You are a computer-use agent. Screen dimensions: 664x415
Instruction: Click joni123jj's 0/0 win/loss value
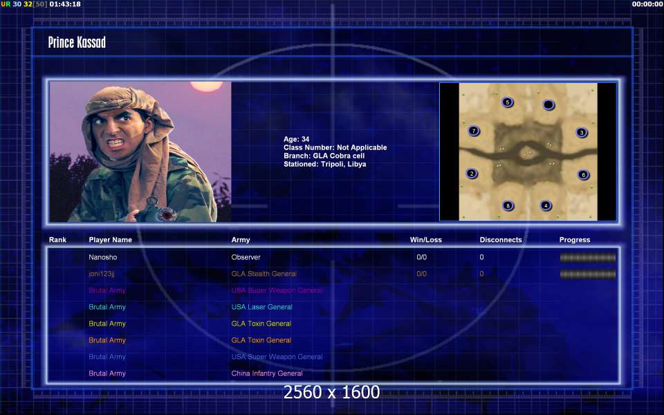coord(422,274)
